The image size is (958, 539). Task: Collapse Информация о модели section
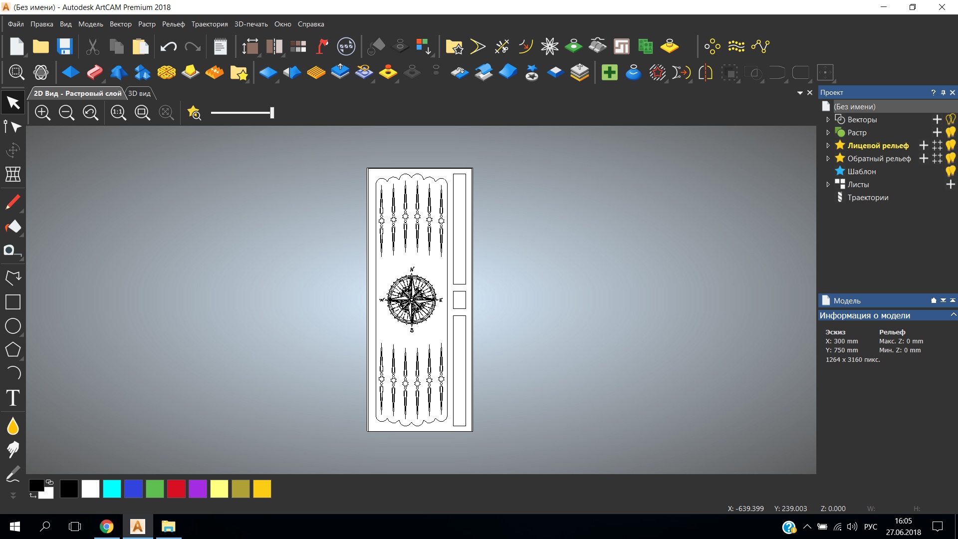point(953,315)
